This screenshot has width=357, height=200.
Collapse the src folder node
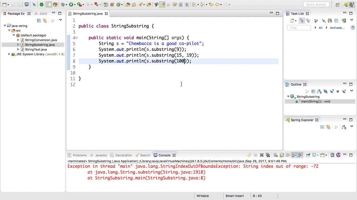(9, 31)
